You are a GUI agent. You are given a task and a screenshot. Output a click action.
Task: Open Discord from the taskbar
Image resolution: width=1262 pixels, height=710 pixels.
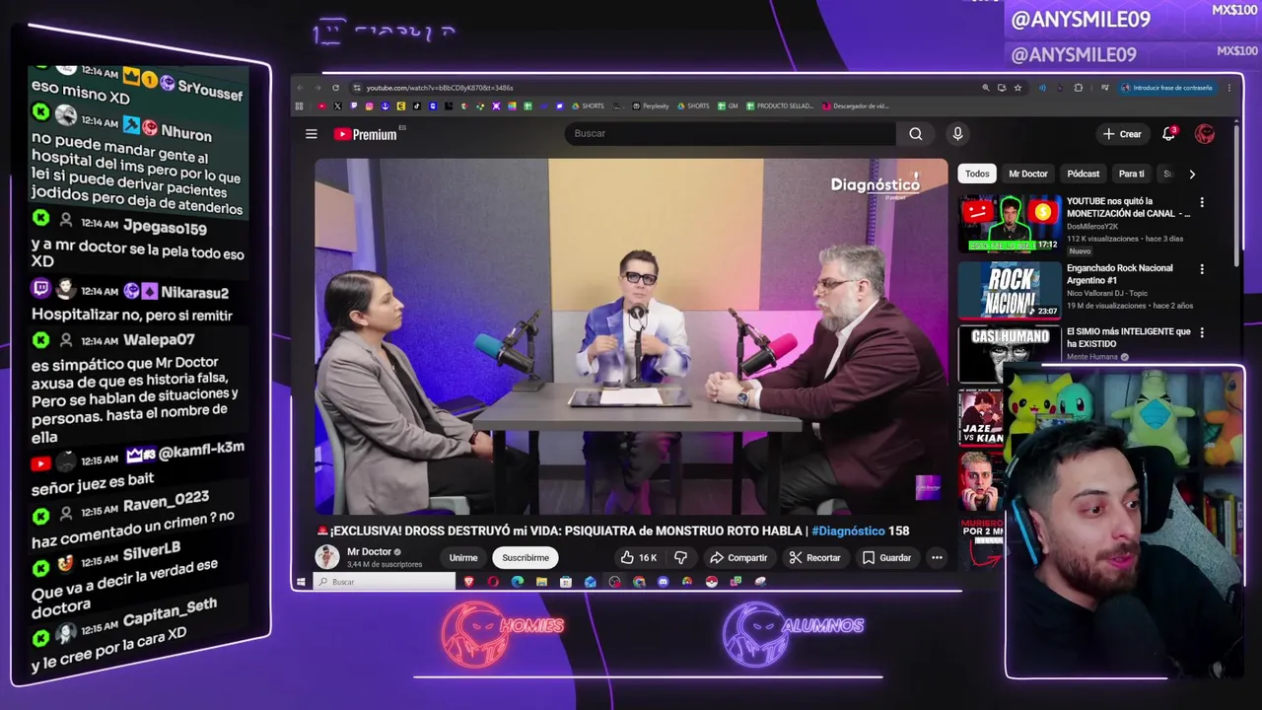(663, 582)
